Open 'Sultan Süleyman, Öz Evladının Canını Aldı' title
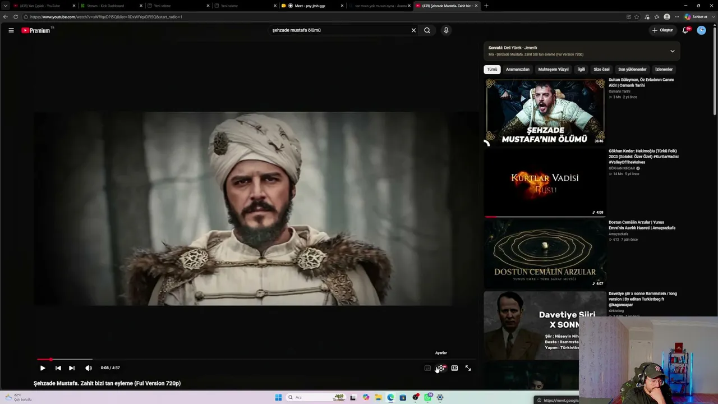This screenshot has width=718, height=404. (641, 82)
